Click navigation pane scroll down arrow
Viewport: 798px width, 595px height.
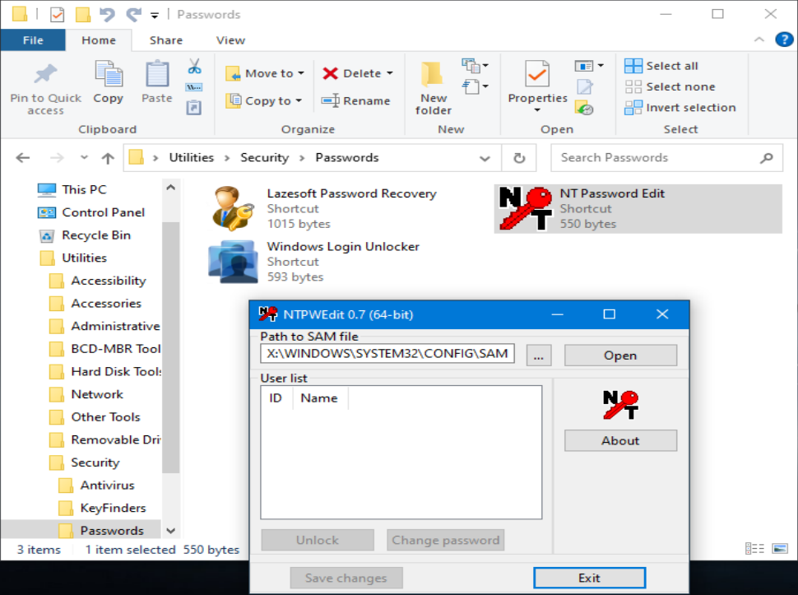pos(171,531)
